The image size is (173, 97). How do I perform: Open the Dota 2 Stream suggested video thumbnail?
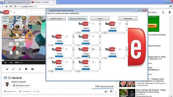[x=127, y=93]
